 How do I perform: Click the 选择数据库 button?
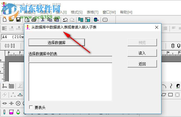point(57,43)
